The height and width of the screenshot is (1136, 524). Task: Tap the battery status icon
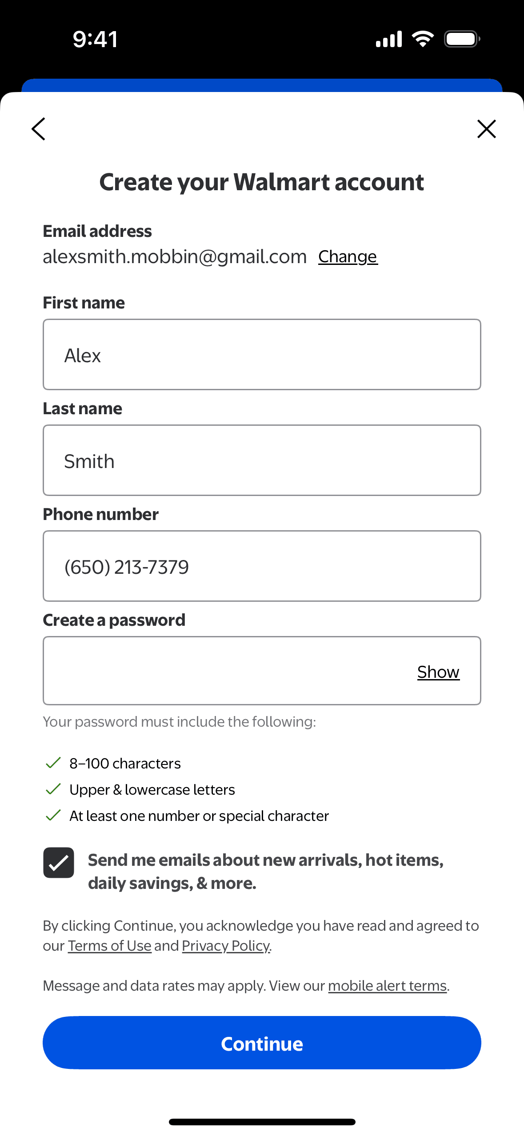462,39
